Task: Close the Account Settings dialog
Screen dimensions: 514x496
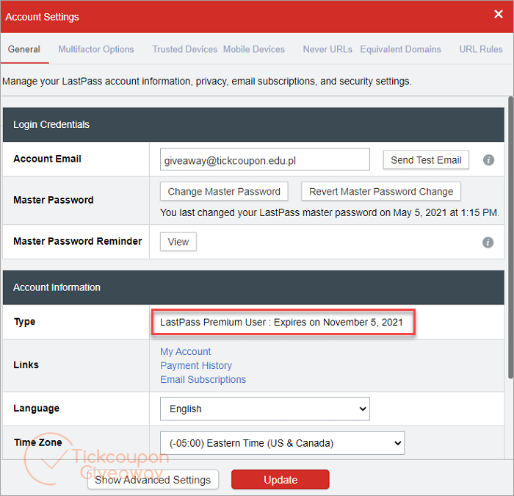Action: click(x=499, y=14)
